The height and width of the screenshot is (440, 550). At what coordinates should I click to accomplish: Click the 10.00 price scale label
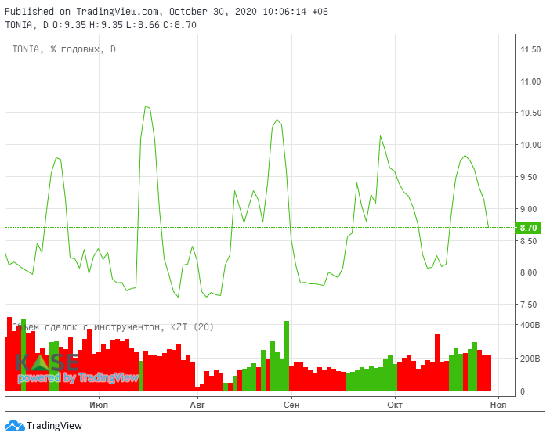pos(531,145)
